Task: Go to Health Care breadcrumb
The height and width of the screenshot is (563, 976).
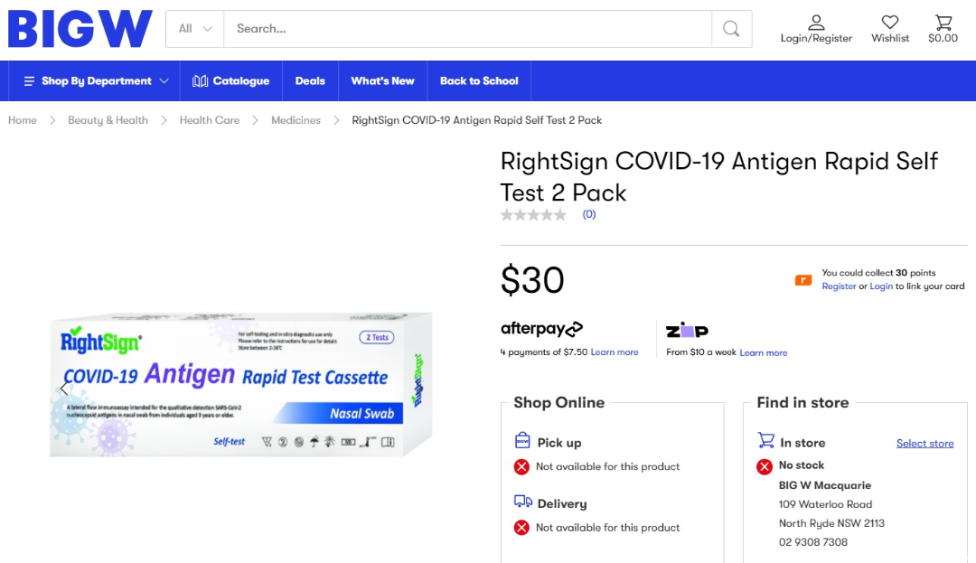Action: coord(210,120)
